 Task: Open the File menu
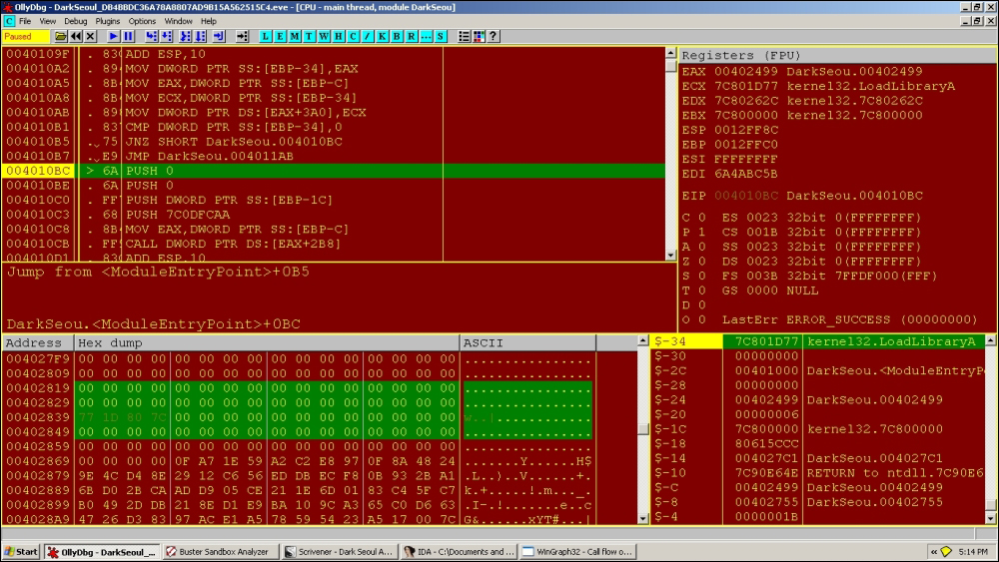pos(25,21)
